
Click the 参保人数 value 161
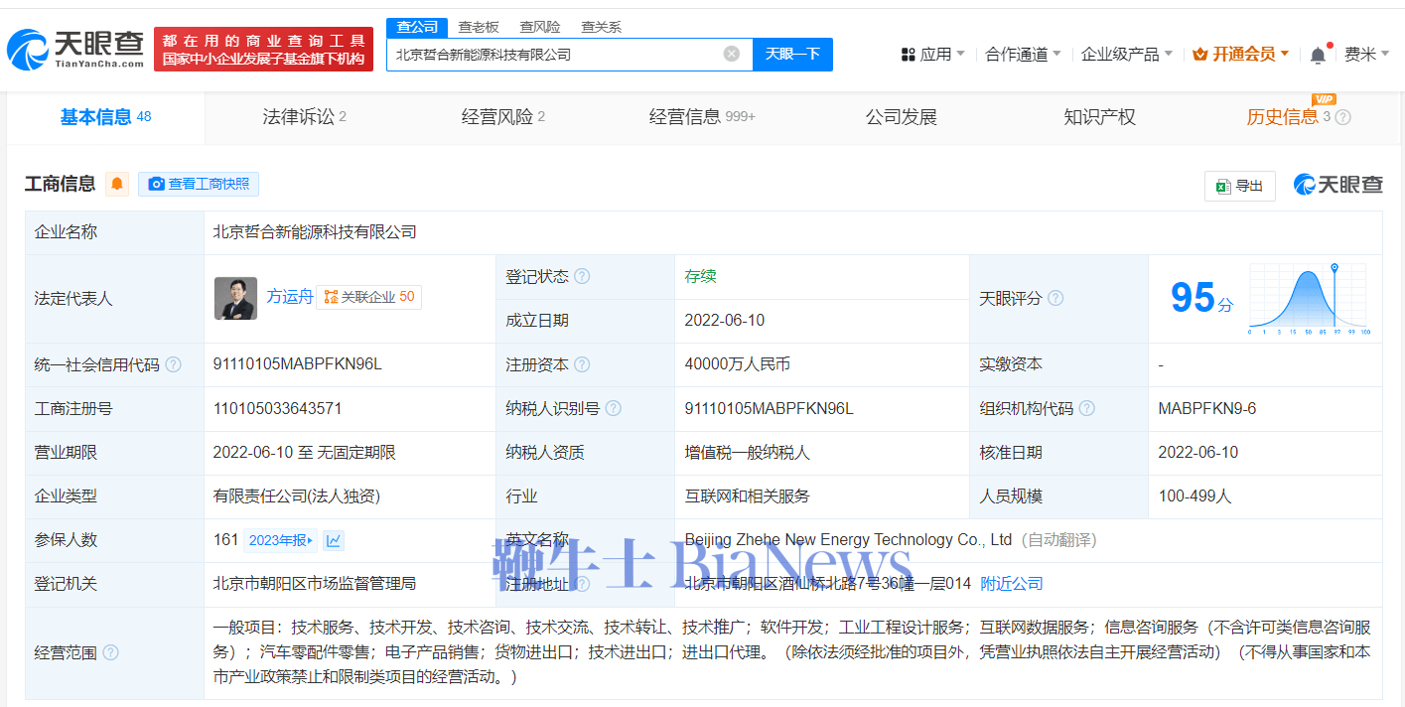[225, 540]
